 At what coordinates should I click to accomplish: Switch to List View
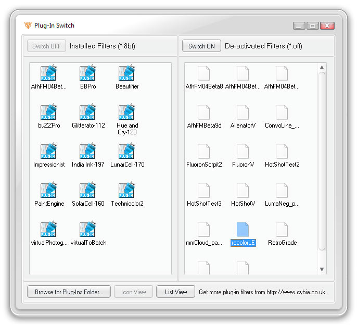(175, 292)
